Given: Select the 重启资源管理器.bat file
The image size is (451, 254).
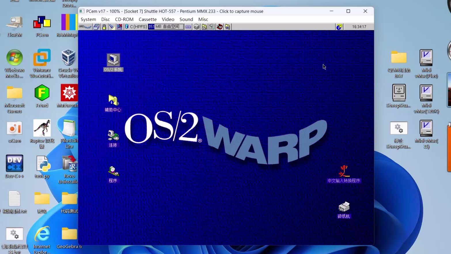Looking at the screenshot, I should point(14,240).
